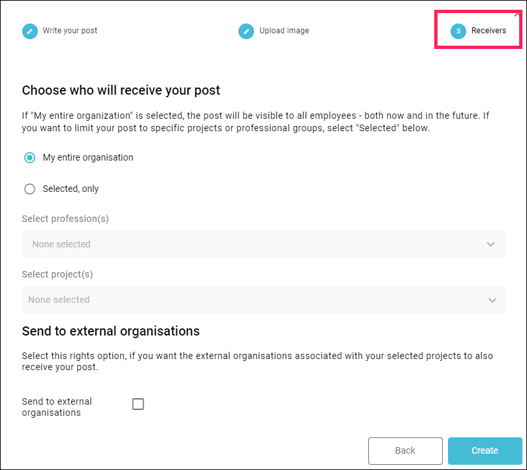Expand the Select project(s) dropdown chevron

492,300
